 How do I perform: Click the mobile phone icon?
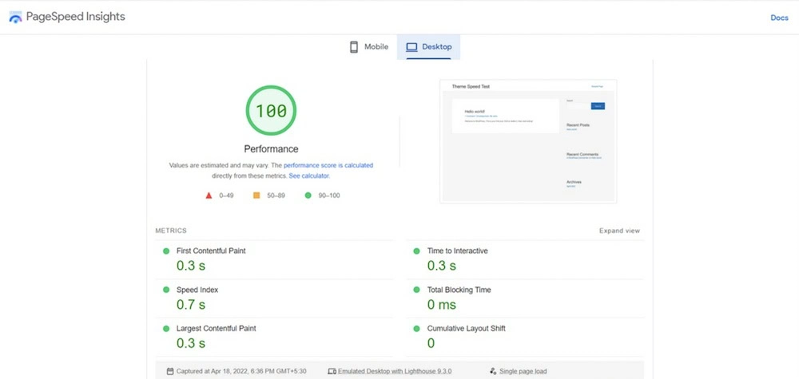pyautogui.click(x=354, y=47)
